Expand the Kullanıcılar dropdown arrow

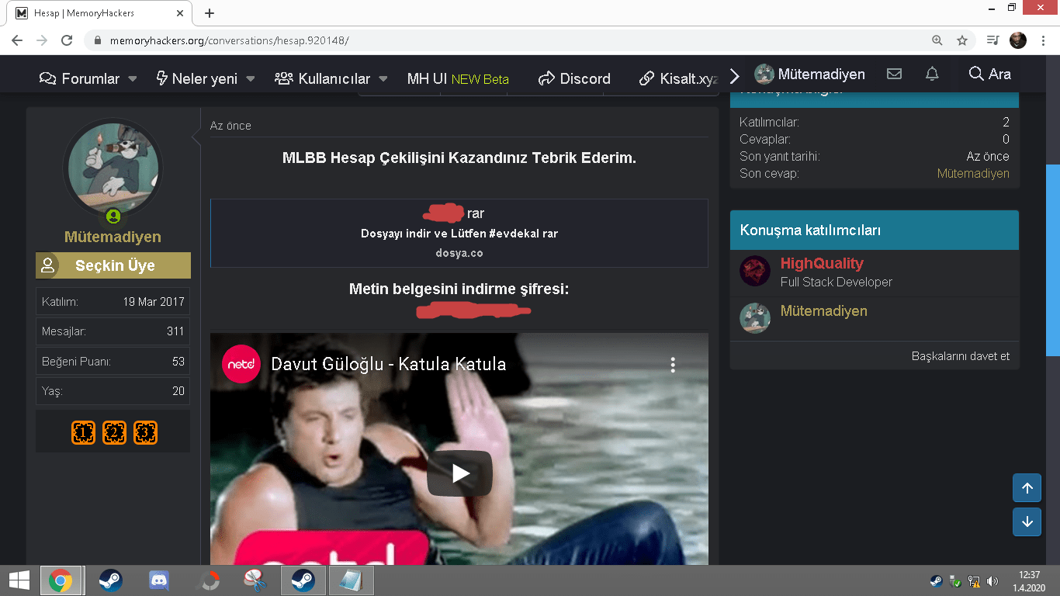click(x=383, y=78)
